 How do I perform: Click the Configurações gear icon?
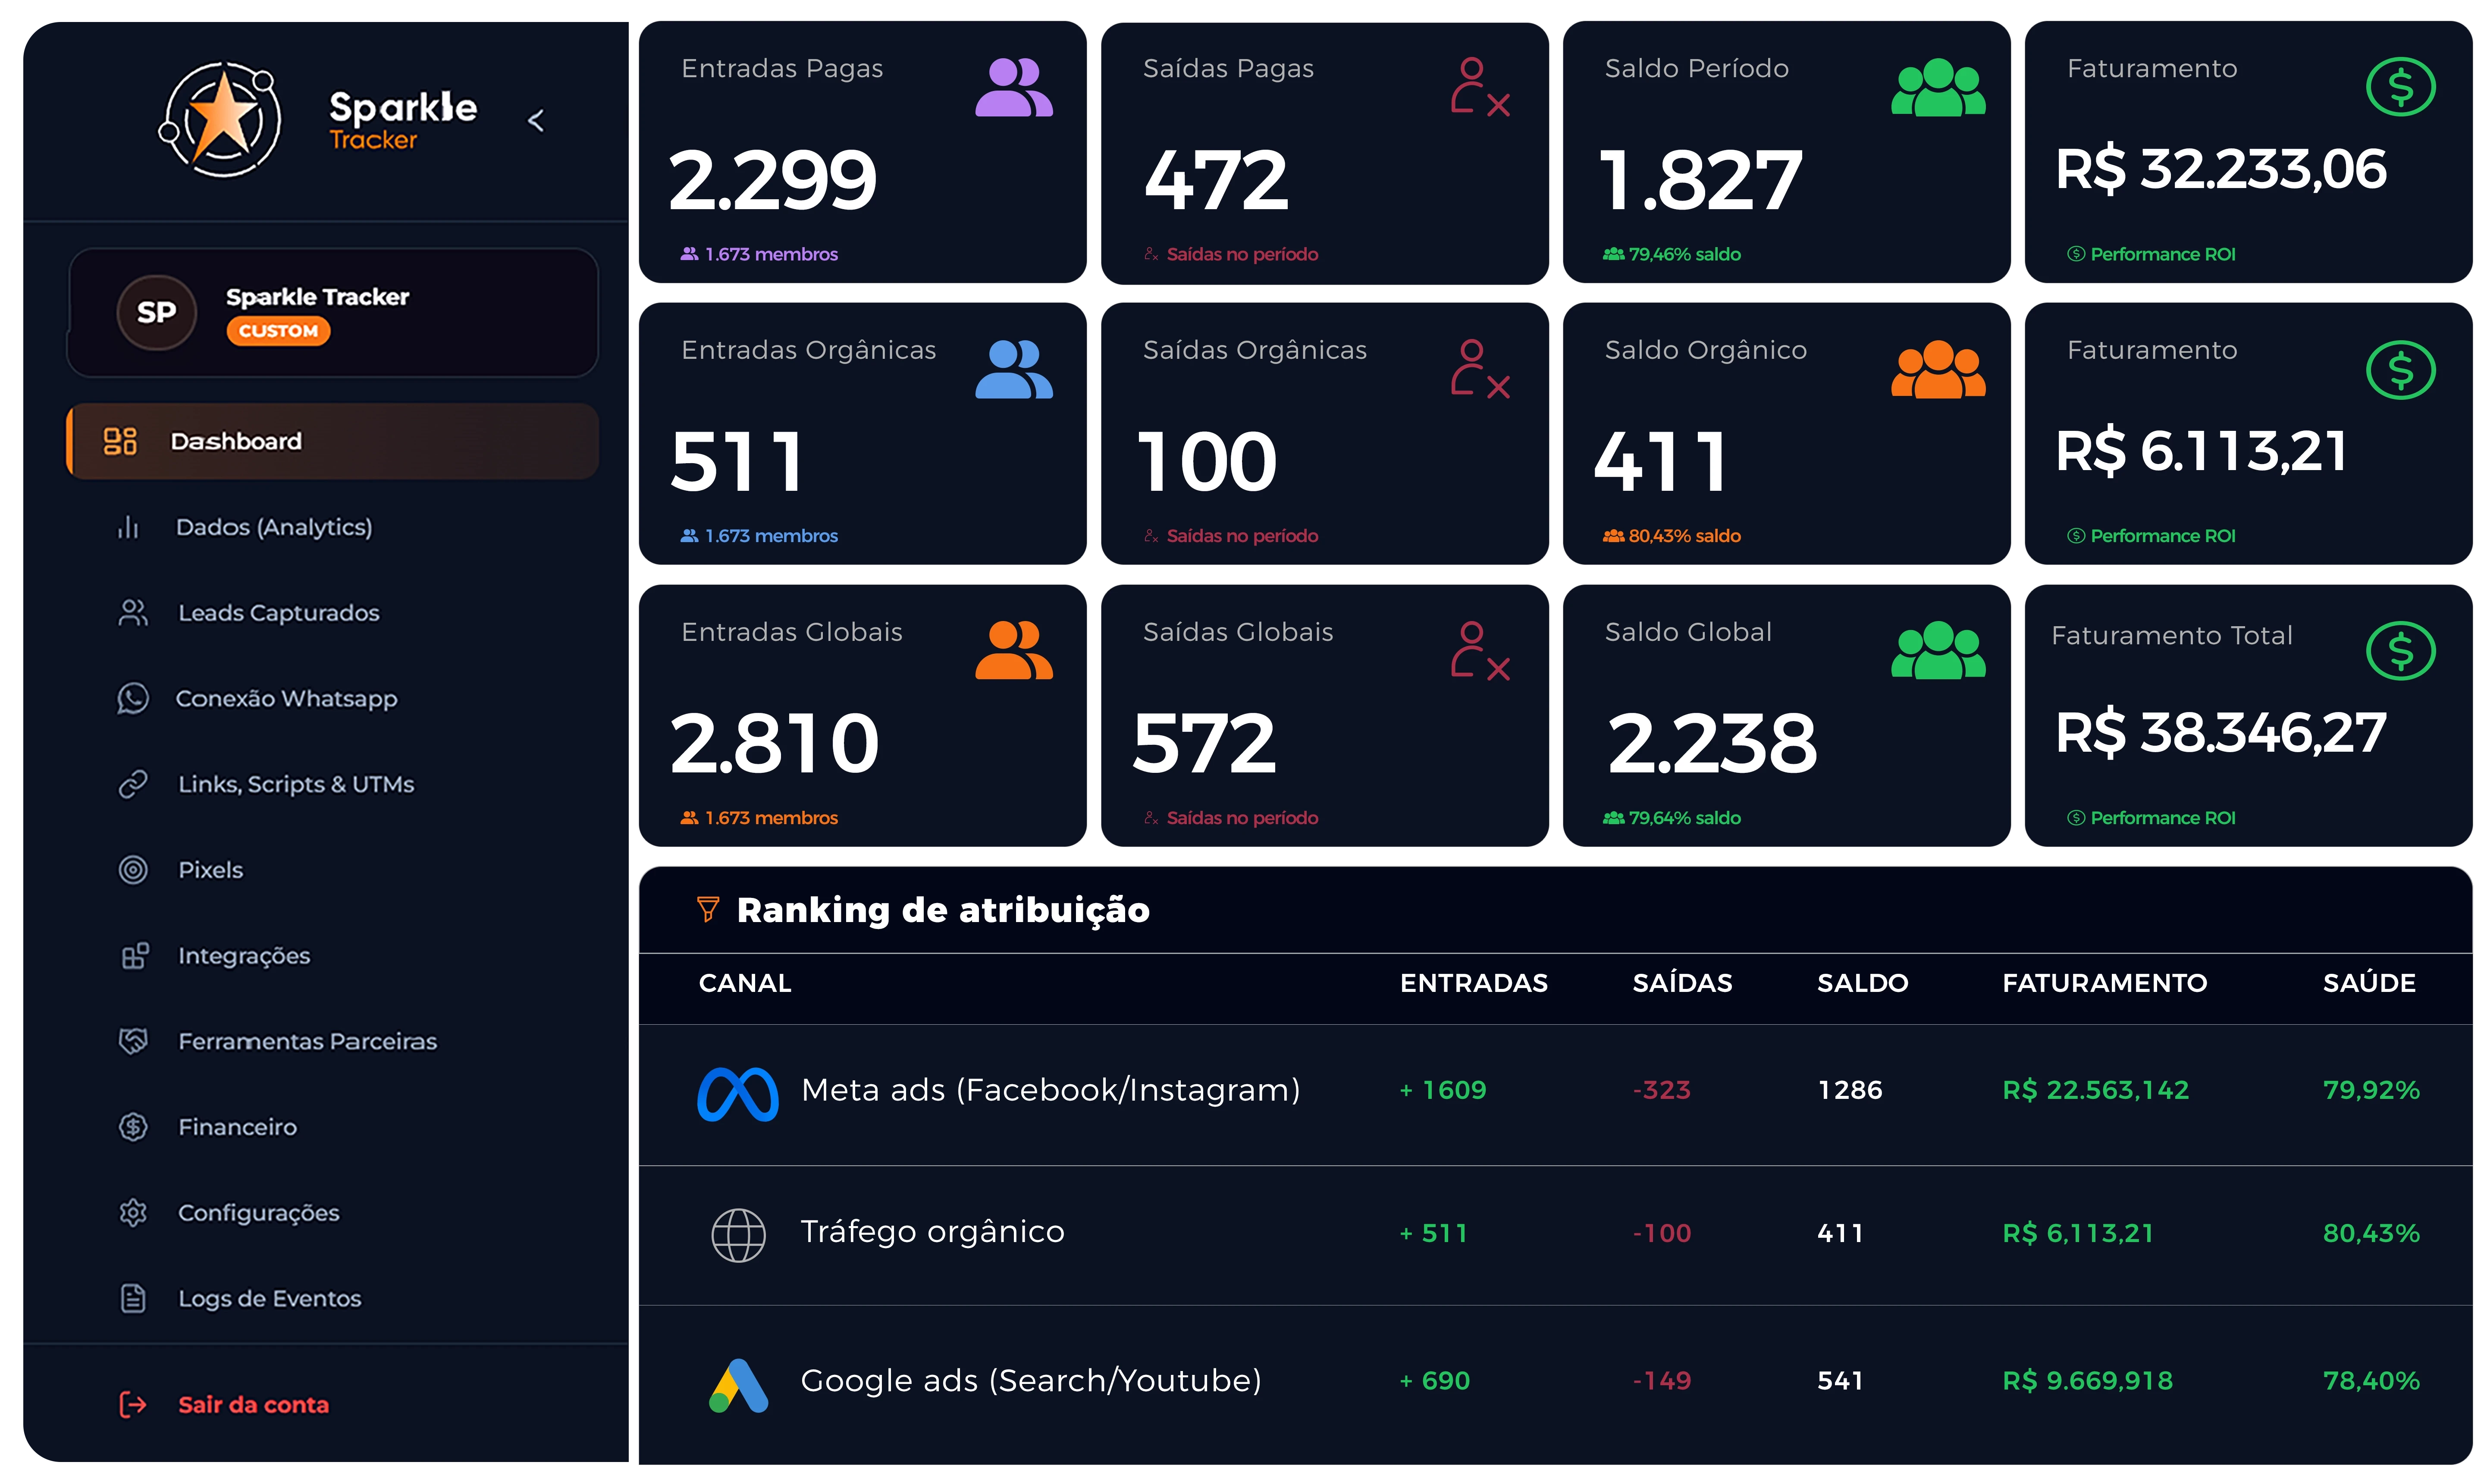(x=132, y=1213)
